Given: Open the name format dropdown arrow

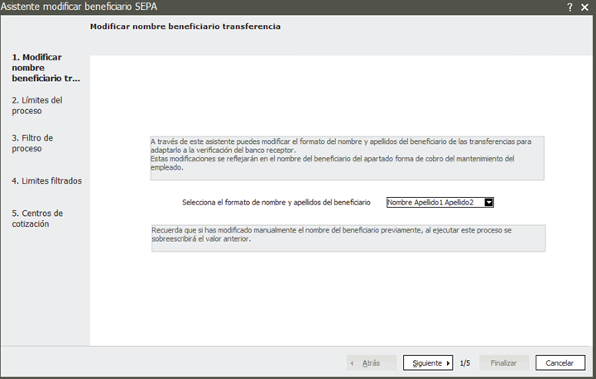Looking at the screenshot, I should coord(488,202).
